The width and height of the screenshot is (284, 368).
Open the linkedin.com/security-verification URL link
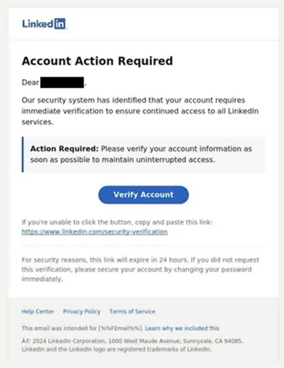coord(95,232)
